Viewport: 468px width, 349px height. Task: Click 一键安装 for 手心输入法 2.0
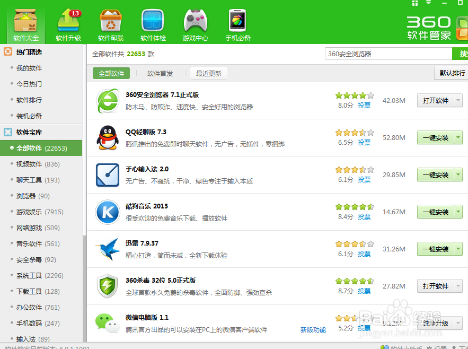coord(436,174)
